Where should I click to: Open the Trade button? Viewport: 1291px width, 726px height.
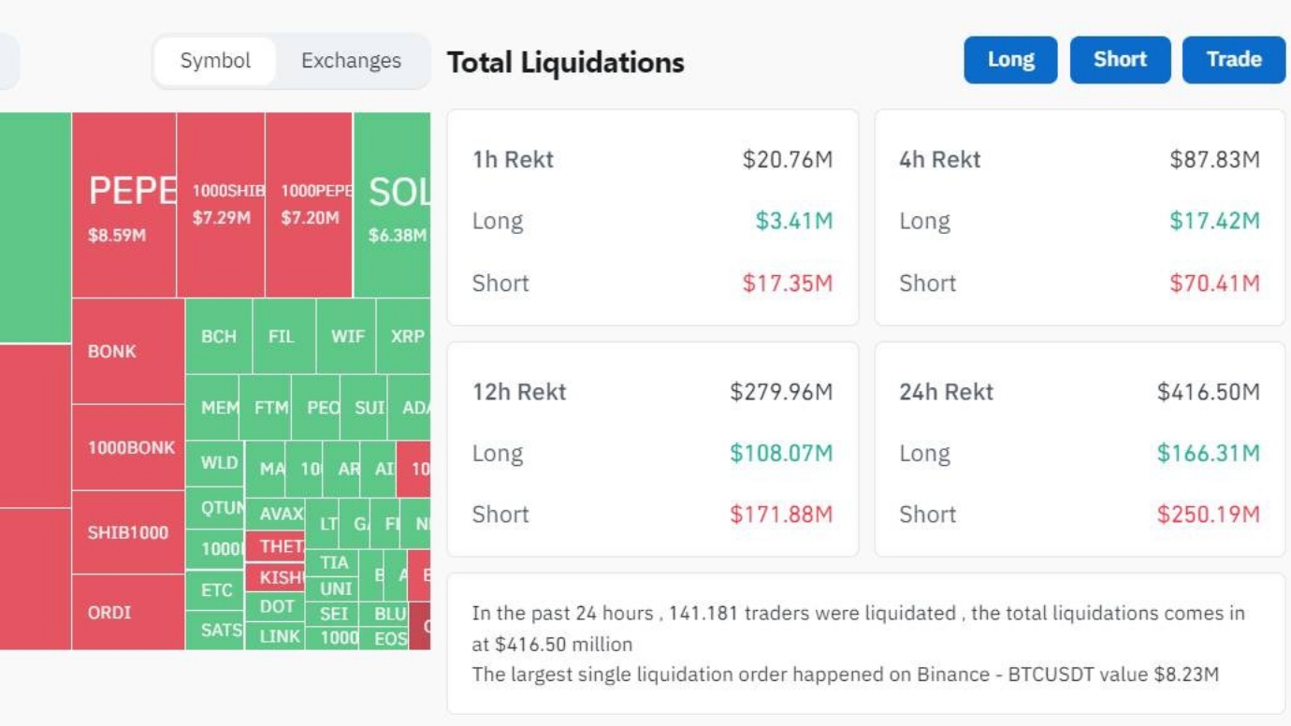tap(1233, 60)
